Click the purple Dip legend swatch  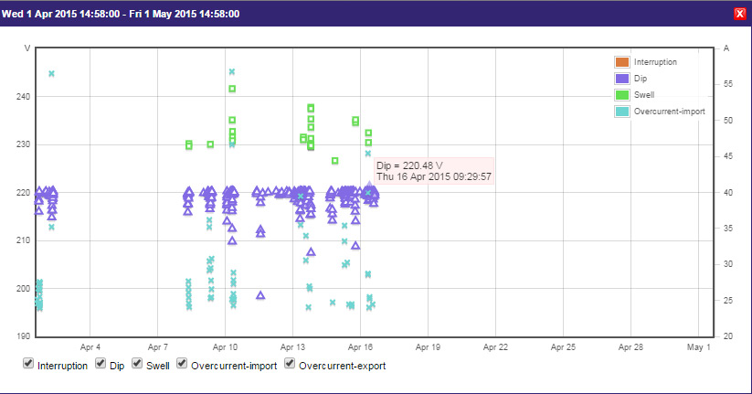tap(622, 79)
